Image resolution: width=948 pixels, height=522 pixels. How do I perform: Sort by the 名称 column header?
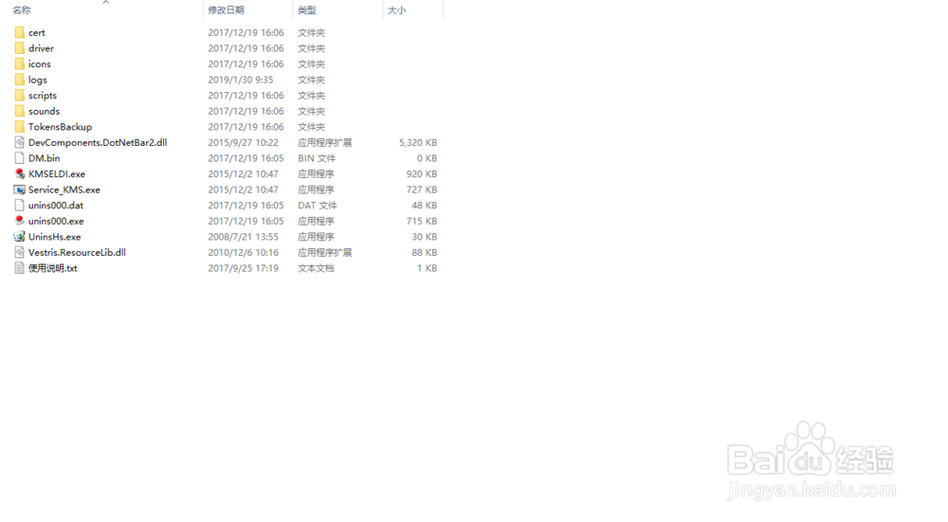(x=22, y=10)
